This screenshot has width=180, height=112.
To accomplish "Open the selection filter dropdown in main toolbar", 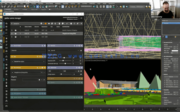I will coord(20,6).
